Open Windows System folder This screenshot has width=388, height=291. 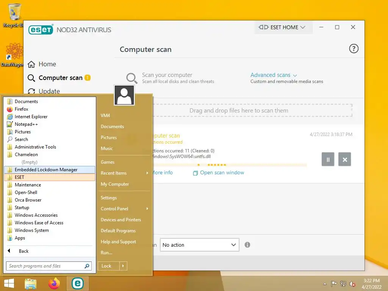50,230
